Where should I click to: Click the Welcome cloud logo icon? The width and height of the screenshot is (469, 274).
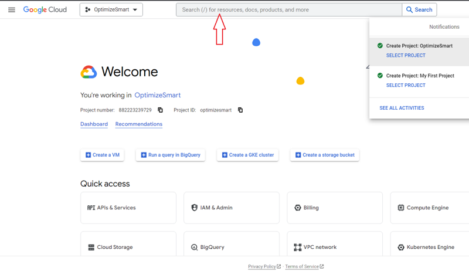click(89, 72)
